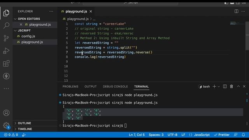249x140 pixels.
Task: Open the Extensions view
Action: tap(6, 63)
